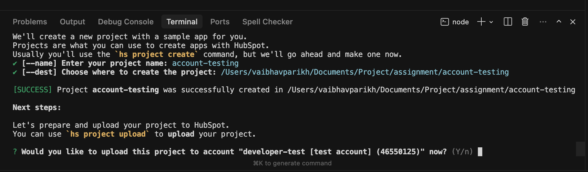Switch to the Problems tab
The height and width of the screenshot is (172, 588).
coord(30,22)
